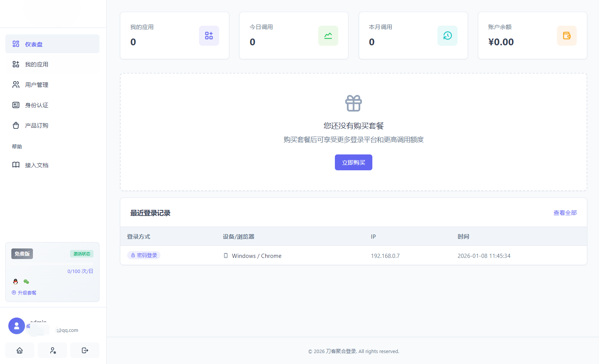
Task: Click the 今日调用 card title
Action: click(x=261, y=27)
